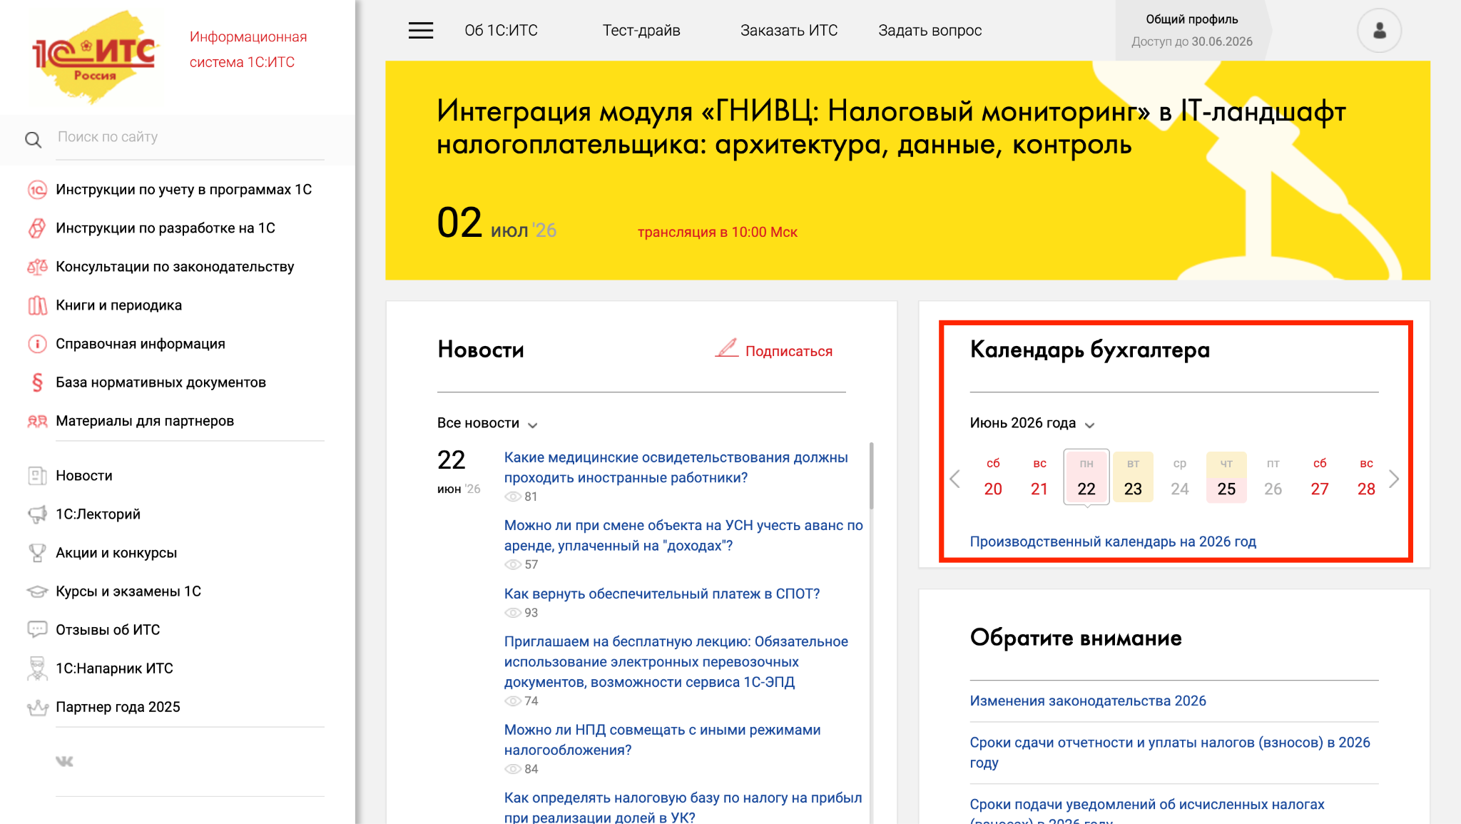Go to previous calendar days arrow
The width and height of the screenshot is (1461, 824).
coord(955,478)
